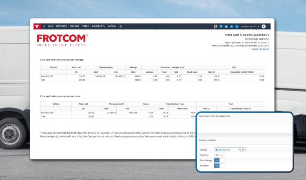Expand the Period 'Last 30 Days' dropdown
The image size is (306, 180).
coord(227,150)
